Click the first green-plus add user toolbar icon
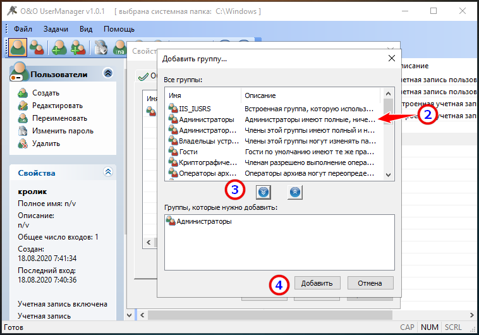The width and height of the screenshot is (479, 335). pyautogui.click(x=59, y=47)
